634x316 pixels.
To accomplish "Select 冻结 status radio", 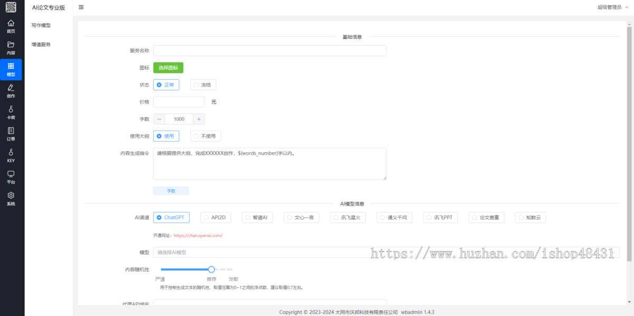I will point(203,85).
